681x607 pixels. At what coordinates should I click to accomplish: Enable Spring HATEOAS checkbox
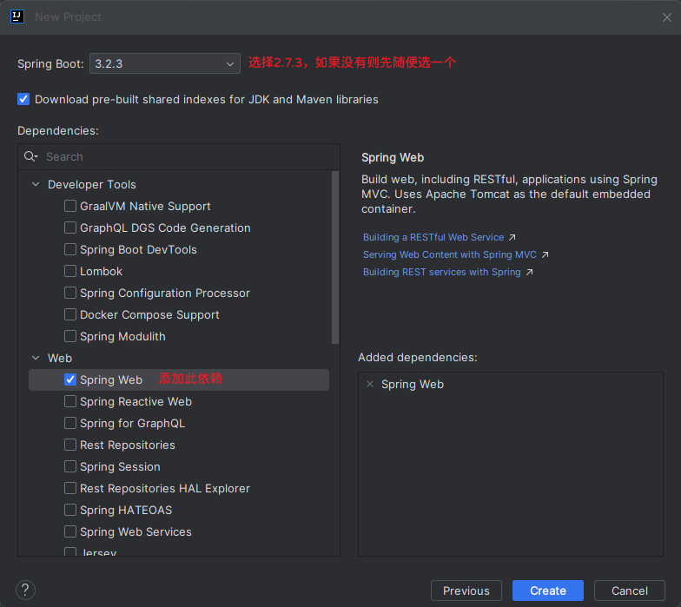point(69,510)
